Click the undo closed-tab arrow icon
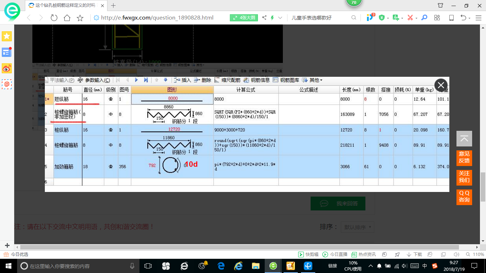 [x=464, y=17]
